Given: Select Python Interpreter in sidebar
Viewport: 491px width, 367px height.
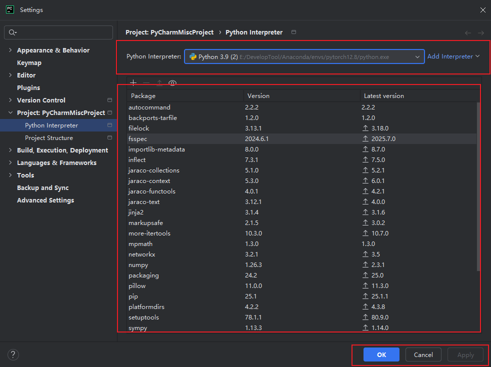Looking at the screenshot, I should pos(58,125).
